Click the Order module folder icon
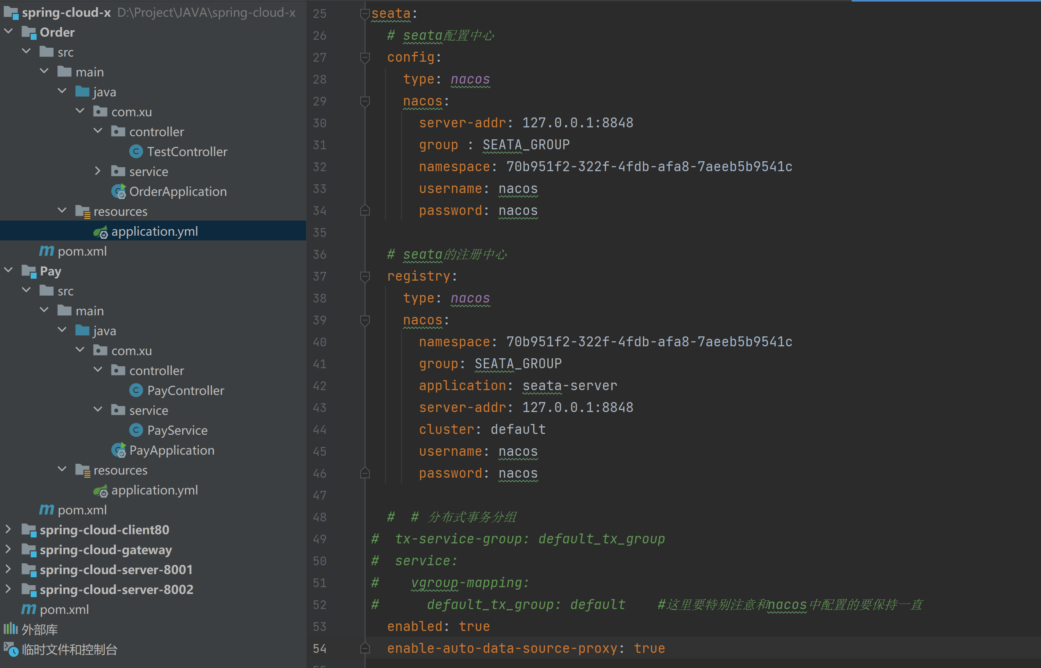Image resolution: width=1041 pixels, height=668 pixels. click(x=29, y=33)
